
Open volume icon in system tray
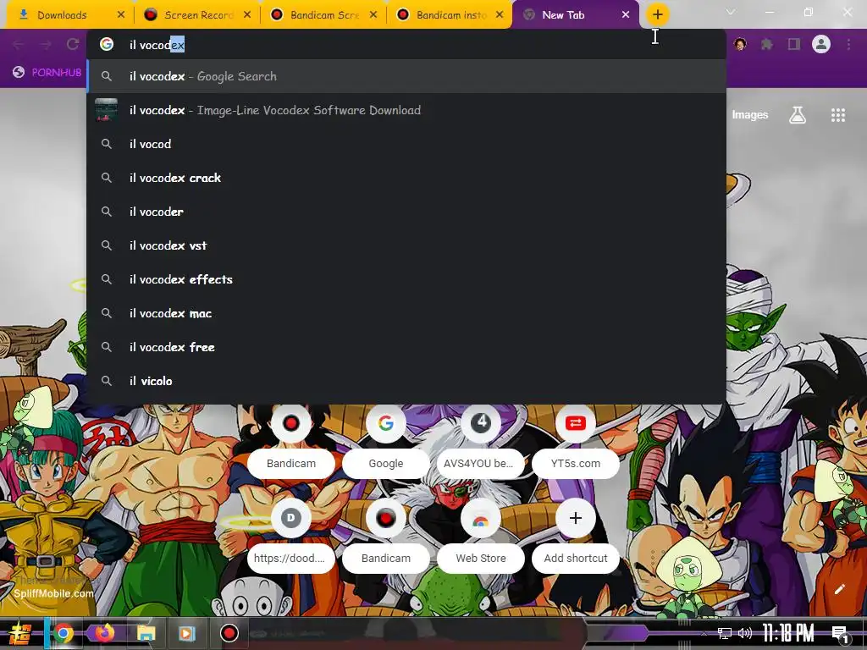coord(745,633)
